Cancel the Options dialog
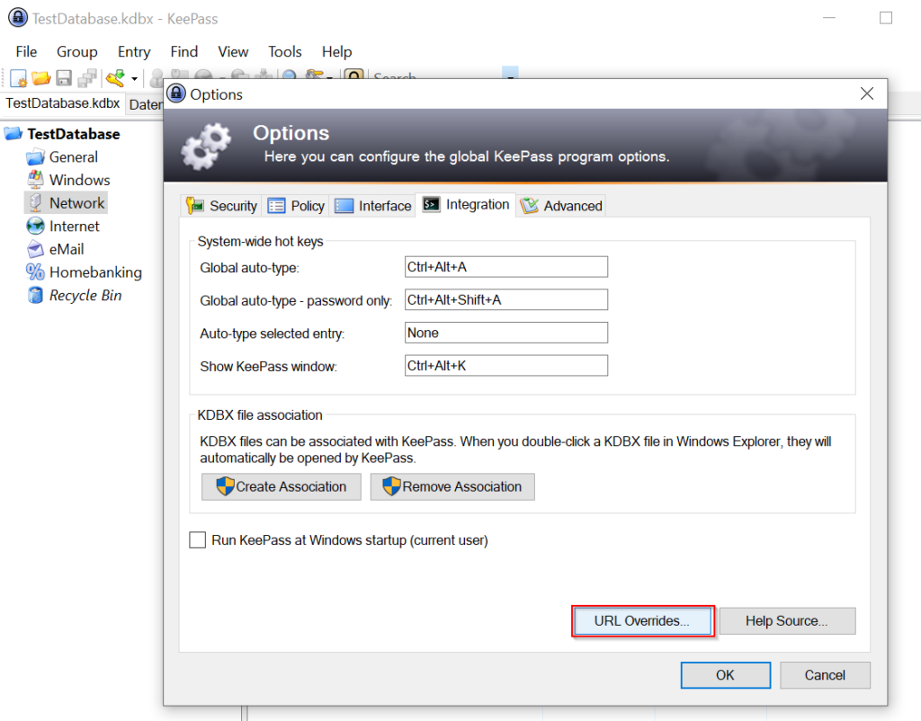921x721 pixels. (825, 675)
